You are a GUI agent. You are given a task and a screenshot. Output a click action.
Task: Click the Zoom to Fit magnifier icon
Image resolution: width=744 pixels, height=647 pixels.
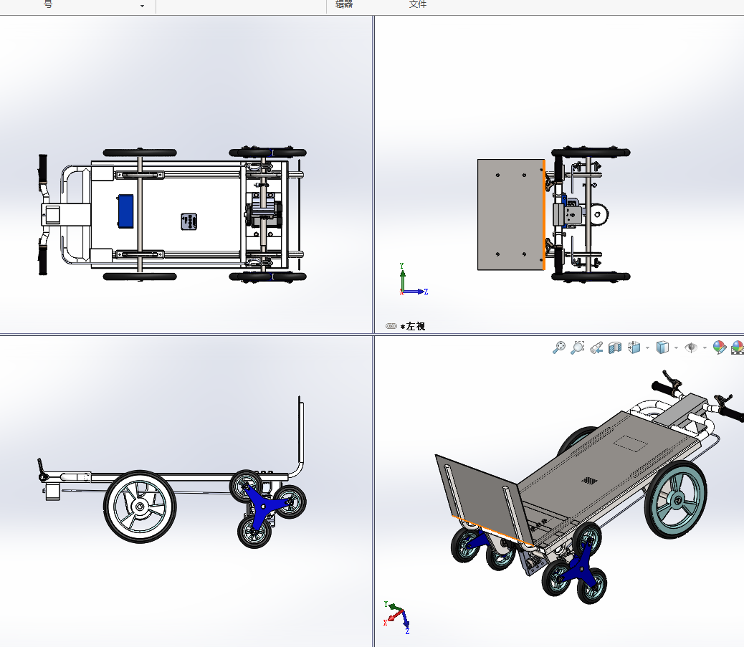click(x=559, y=348)
